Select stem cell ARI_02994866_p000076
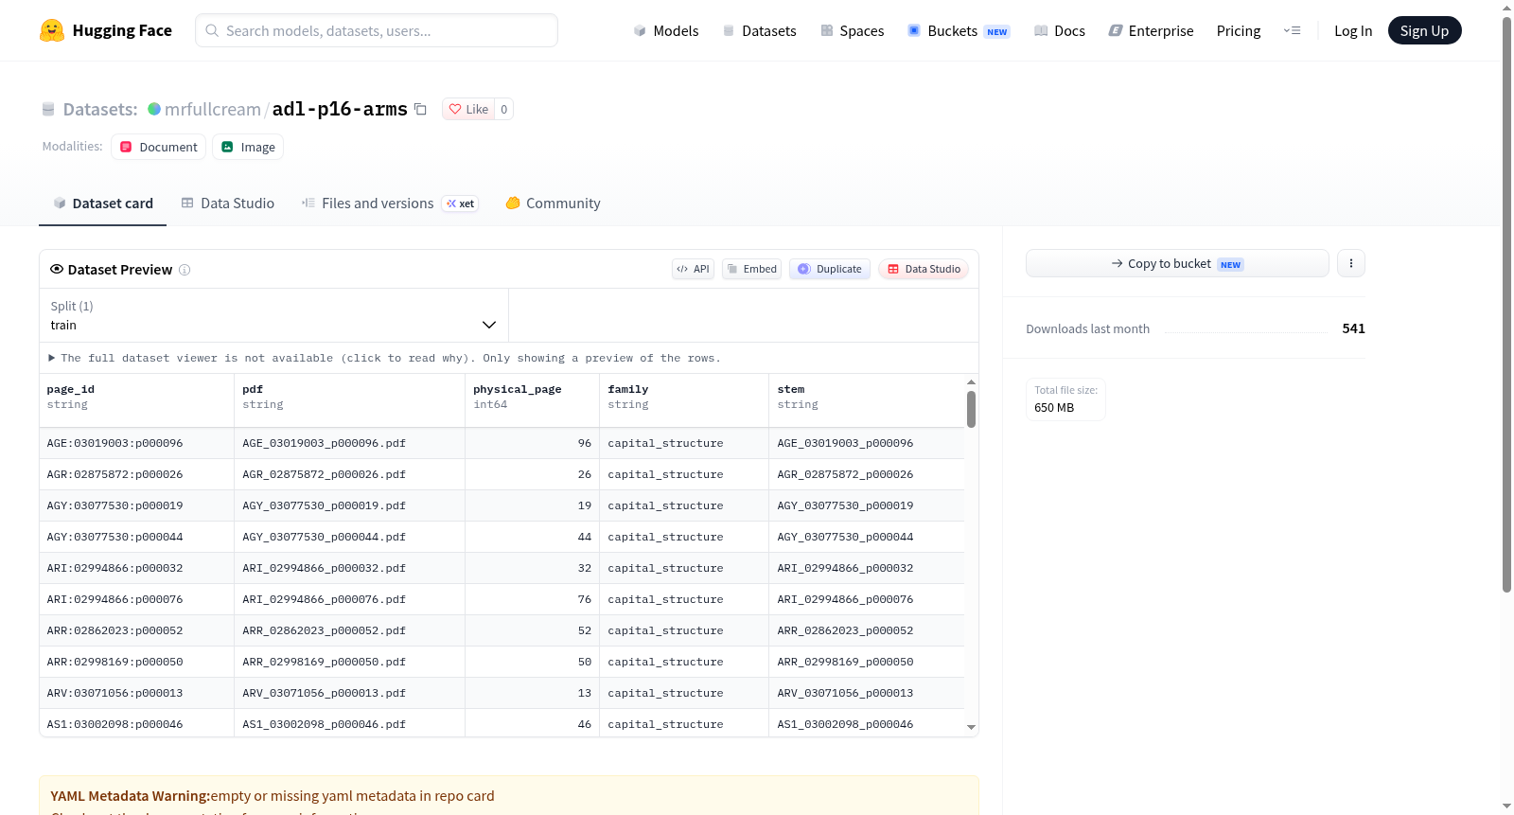The height and width of the screenshot is (815, 1514). click(867, 599)
